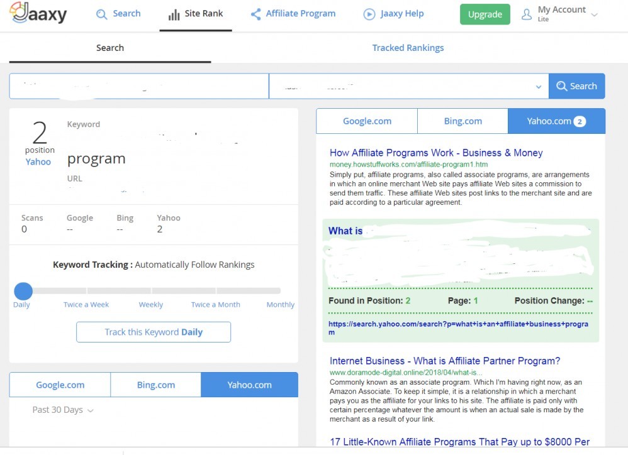Click the Jaaxy logo
This screenshot has width=628, height=455.
38,13
